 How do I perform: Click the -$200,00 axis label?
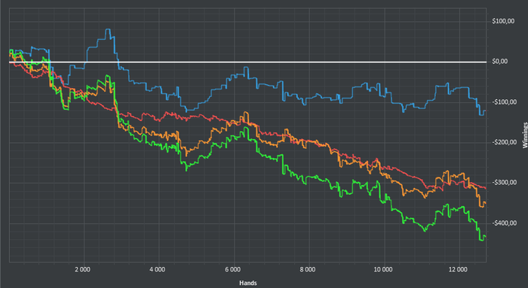click(x=504, y=142)
